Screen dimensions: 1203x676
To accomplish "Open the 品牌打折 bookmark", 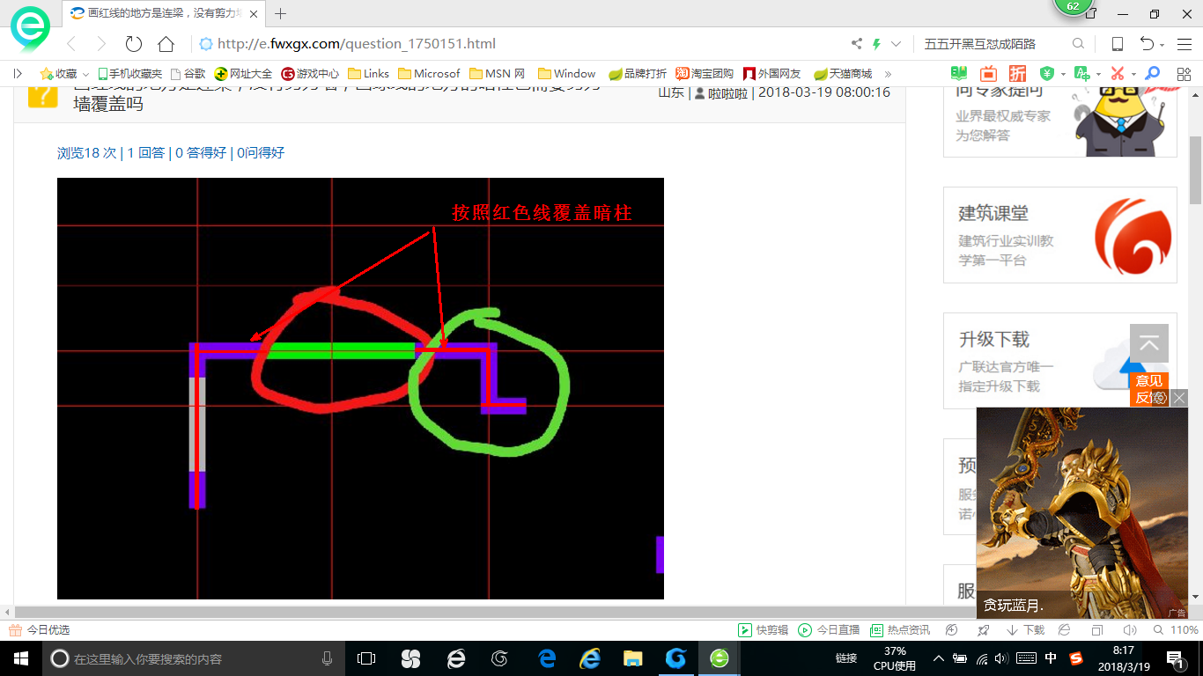I will point(638,74).
